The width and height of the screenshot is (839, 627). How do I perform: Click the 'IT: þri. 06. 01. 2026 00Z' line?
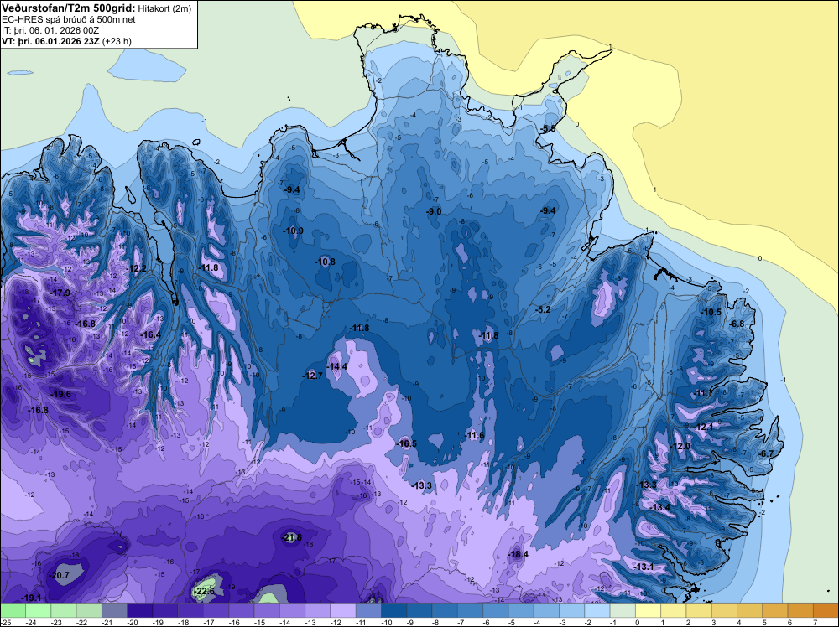pyautogui.click(x=50, y=30)
